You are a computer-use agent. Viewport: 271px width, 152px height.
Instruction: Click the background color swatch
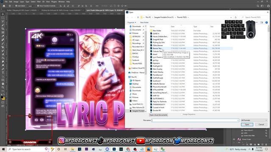click(3, 99)
